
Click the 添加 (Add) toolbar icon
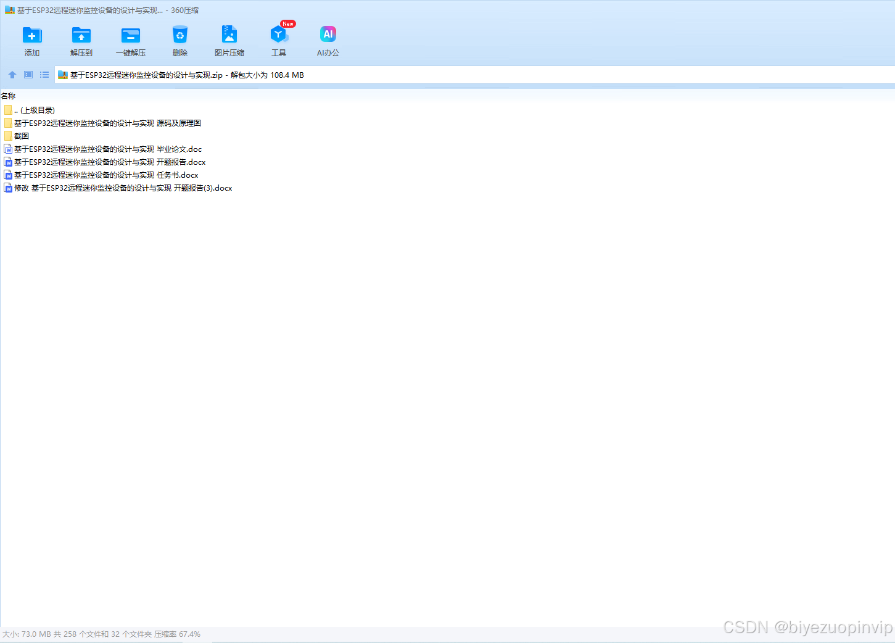32,35
